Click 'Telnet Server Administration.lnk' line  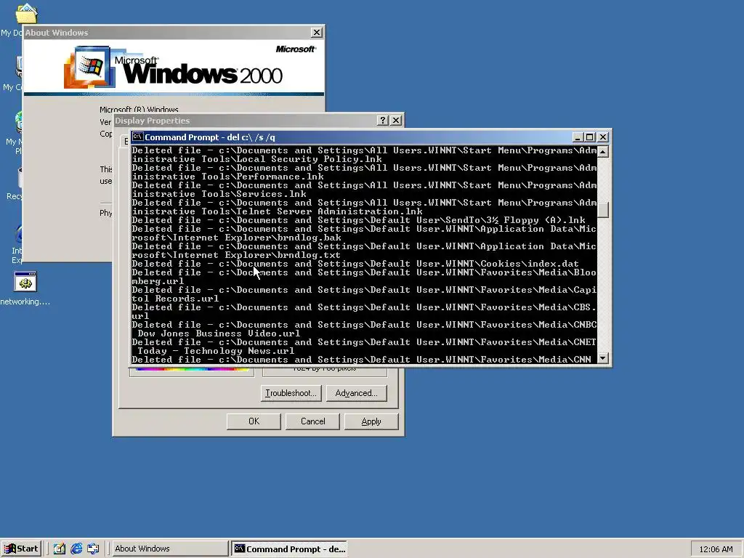[277, 211]
